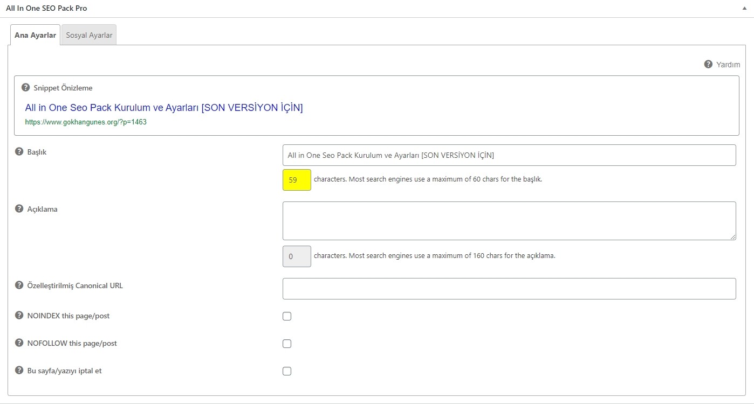Click the NOINDEX this page/post label

[68, 316]
